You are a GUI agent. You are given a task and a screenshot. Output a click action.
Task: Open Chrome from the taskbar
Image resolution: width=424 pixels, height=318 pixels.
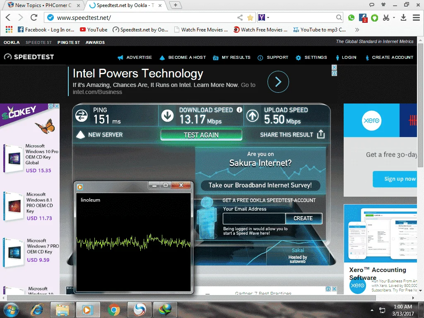114,310
